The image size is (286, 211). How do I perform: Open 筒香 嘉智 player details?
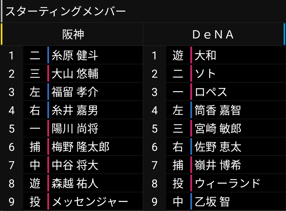pos(218,110)
